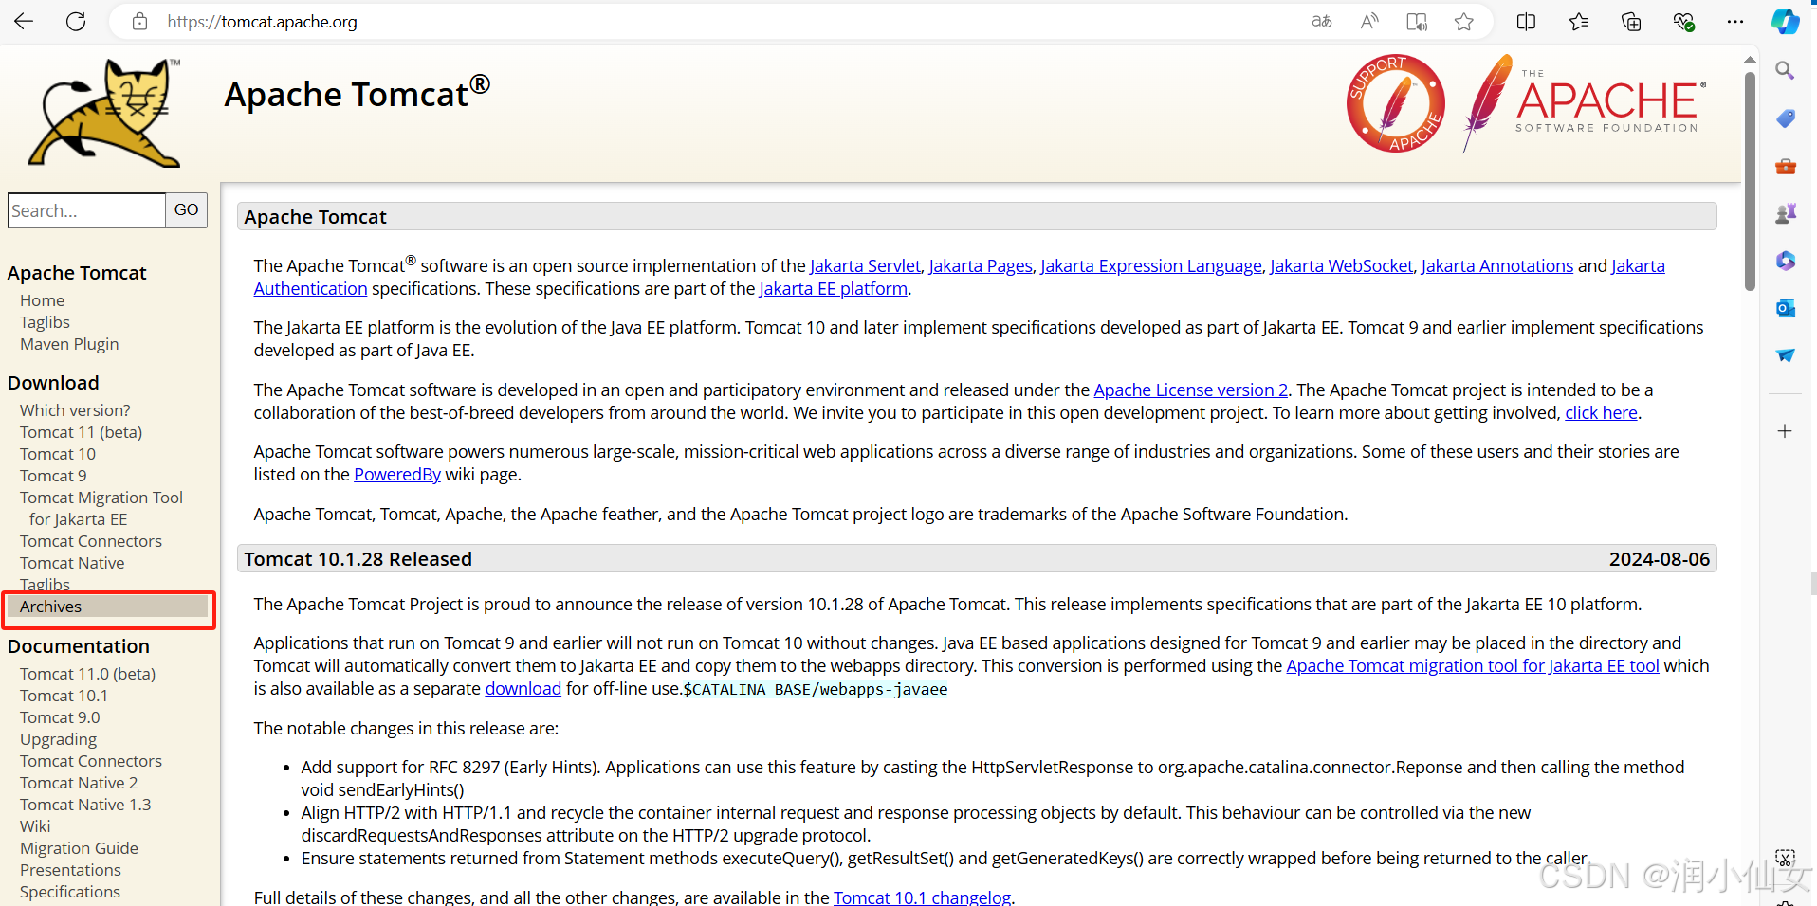Image resolution: width=1817 pixels, height=906 pixels.
Task: Open the Tomcat 10.1 changelog link
Action: [923, 897]
